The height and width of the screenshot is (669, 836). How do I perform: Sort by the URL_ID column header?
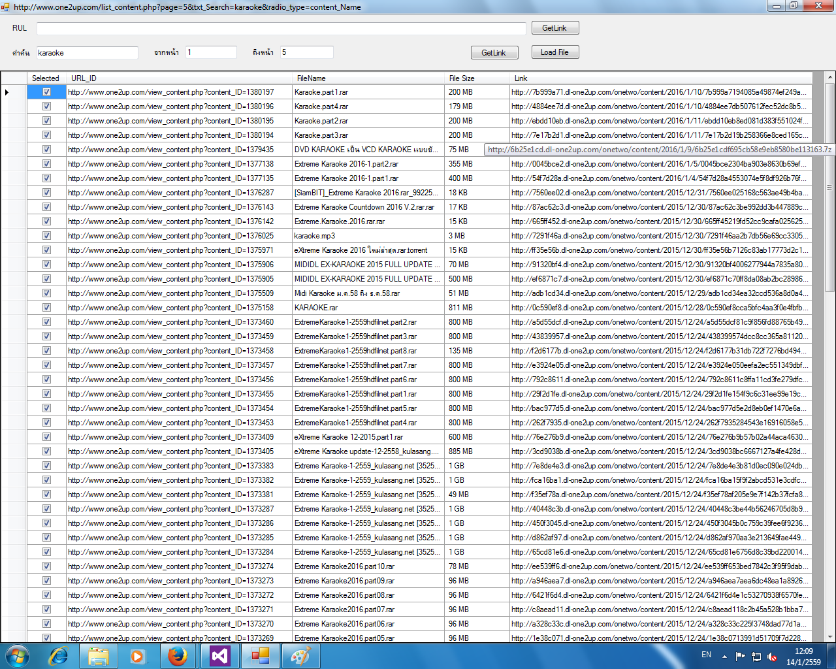pyautogui.click(x=179, y=78)
